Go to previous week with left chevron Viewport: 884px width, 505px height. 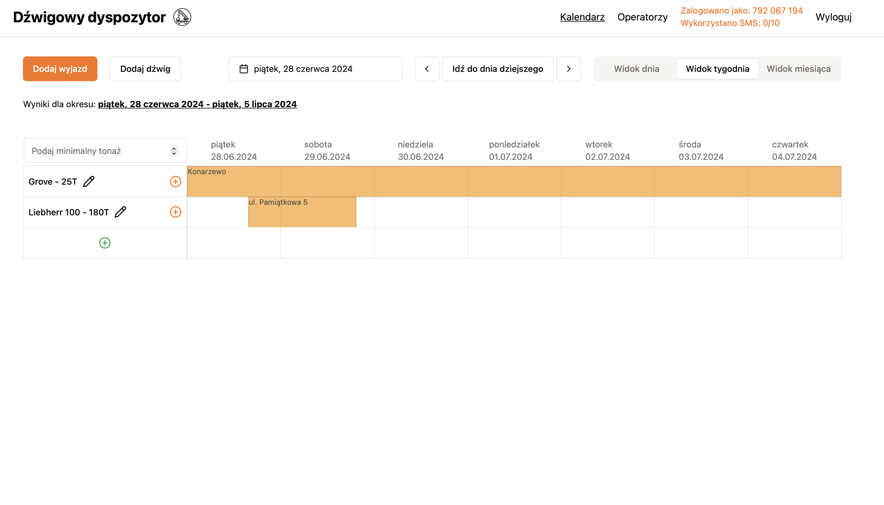(x=427, y=69)
